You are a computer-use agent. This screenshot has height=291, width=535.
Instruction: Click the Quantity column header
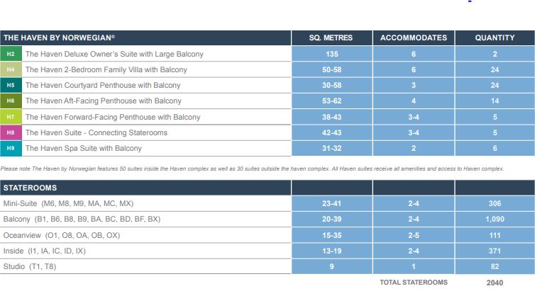click(x=495, y=38)
